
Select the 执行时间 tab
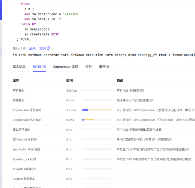(x=39, y=67)
